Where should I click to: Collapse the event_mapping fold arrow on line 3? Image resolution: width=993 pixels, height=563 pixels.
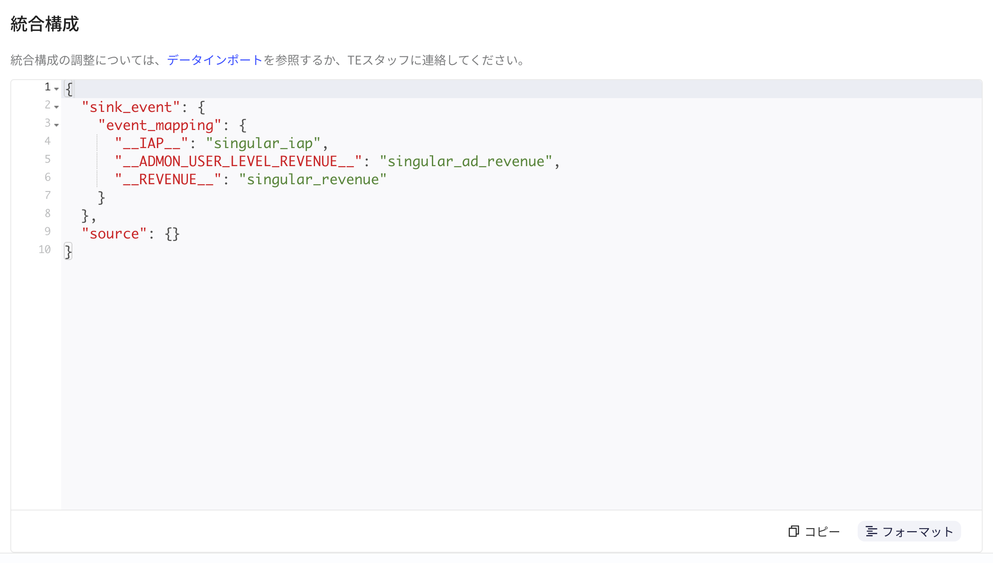pos(56,125)
